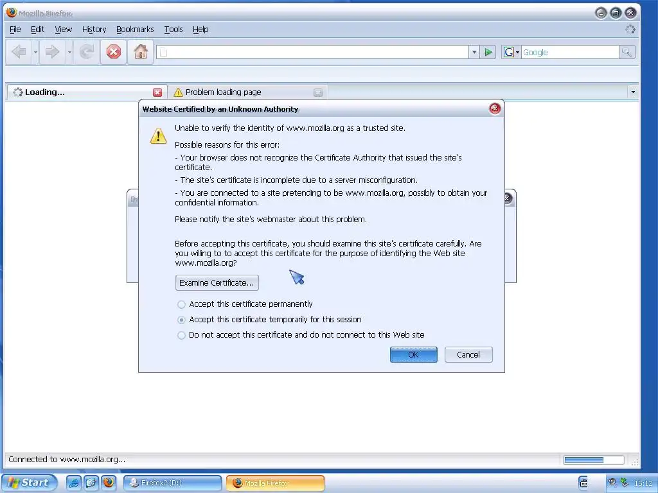Open the Google search engine icon selector
This screenshot has height=493, width=658.
[x=511, y=52]
